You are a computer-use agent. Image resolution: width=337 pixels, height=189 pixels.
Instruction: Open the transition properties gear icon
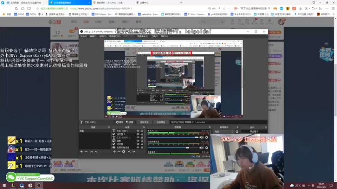(x=237, y=131)
